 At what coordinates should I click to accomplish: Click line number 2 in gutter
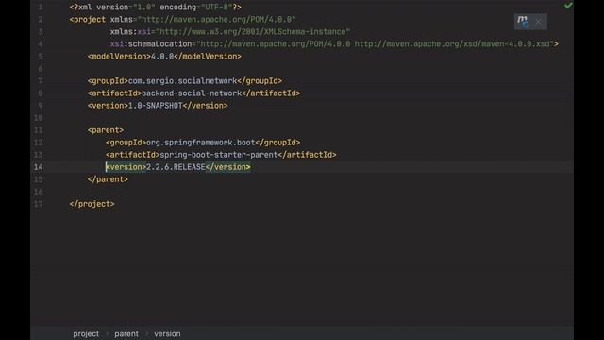pyautogui.click(x=40, y=19)
